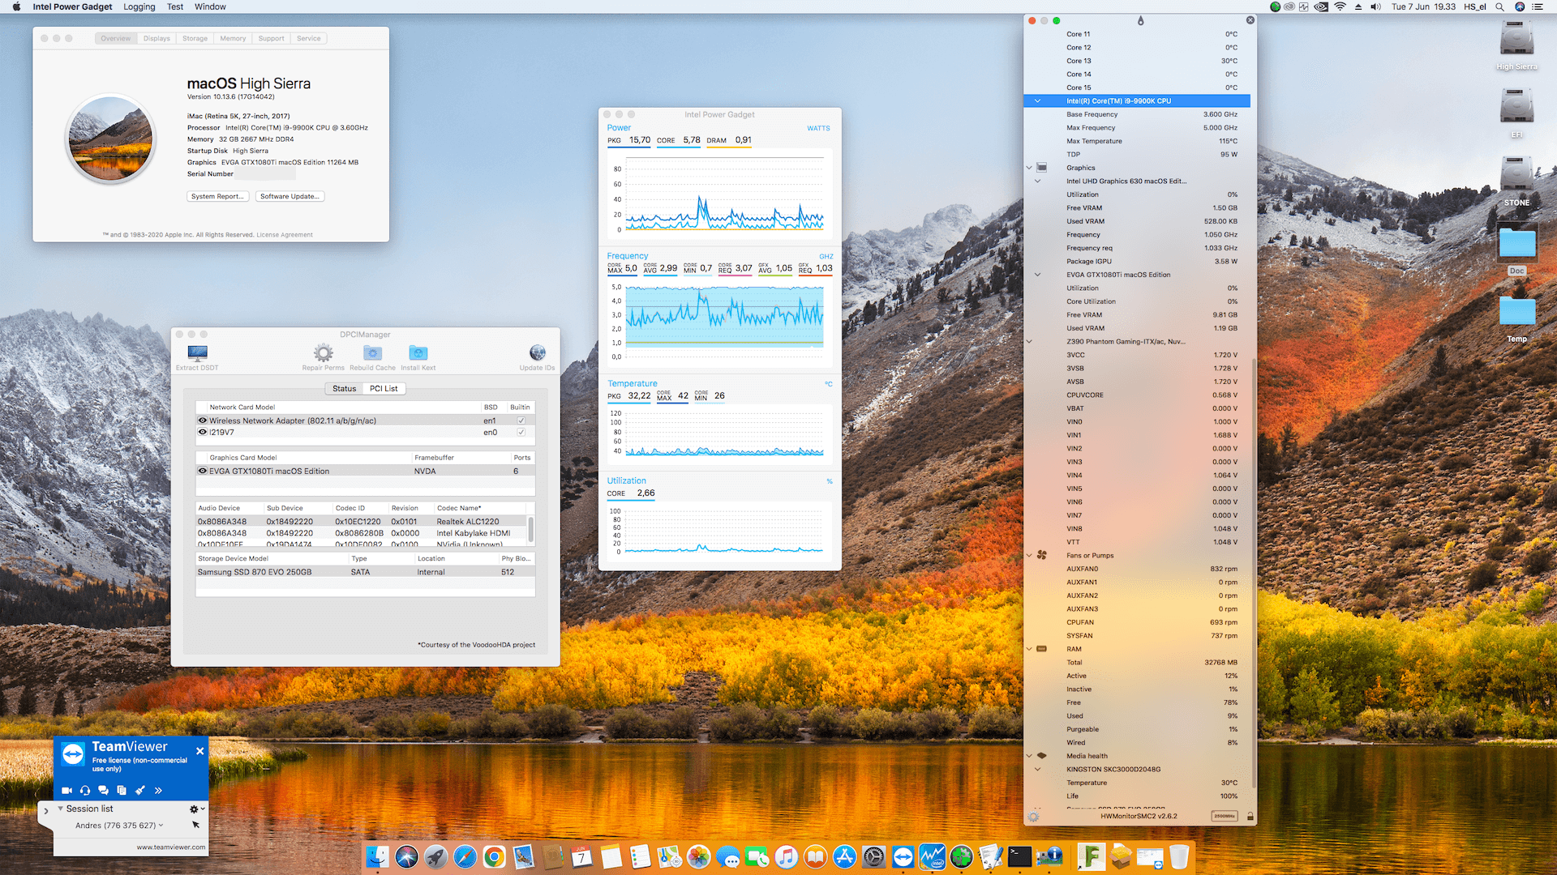Toggle the eye icon for EVGA GTX1080Ti
1557x875 pixels.
pos(203,471)
